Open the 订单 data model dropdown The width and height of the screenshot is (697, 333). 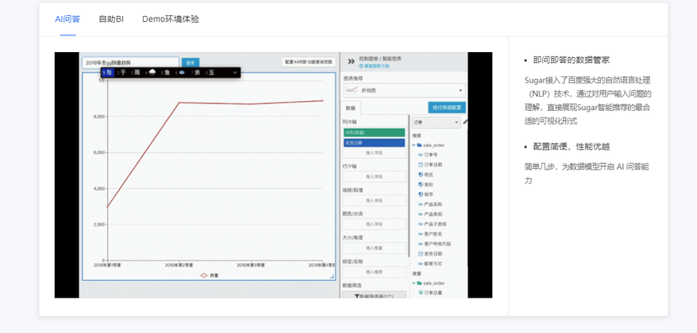tap(436, 122)
